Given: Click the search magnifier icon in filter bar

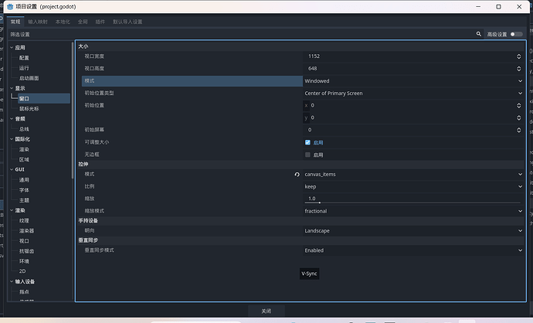Looking at the screenshot, I should coord(479,34).
